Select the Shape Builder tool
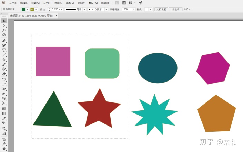 coord(4,98)
